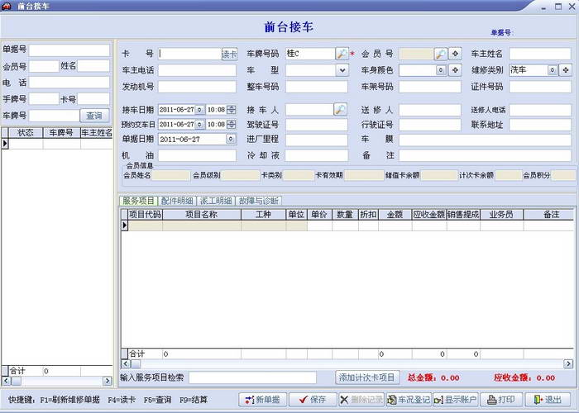Focus the 进厂里程 input field
579x413 pixels.
[317, 140]
